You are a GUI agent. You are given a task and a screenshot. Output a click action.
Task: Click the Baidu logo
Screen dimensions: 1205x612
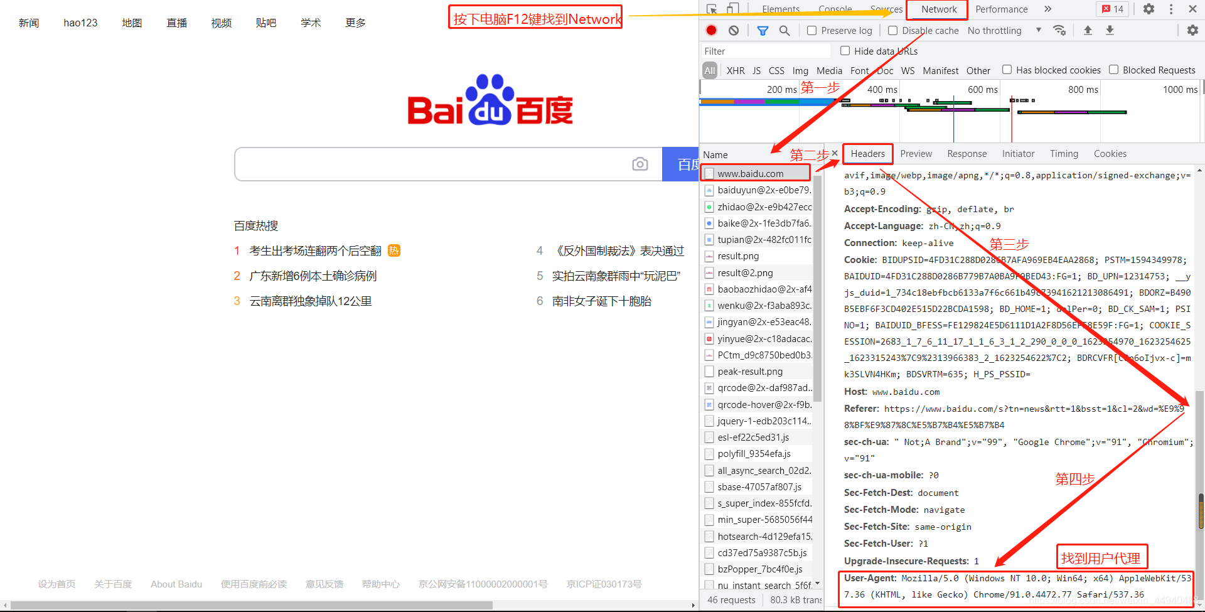coord(490,100)
